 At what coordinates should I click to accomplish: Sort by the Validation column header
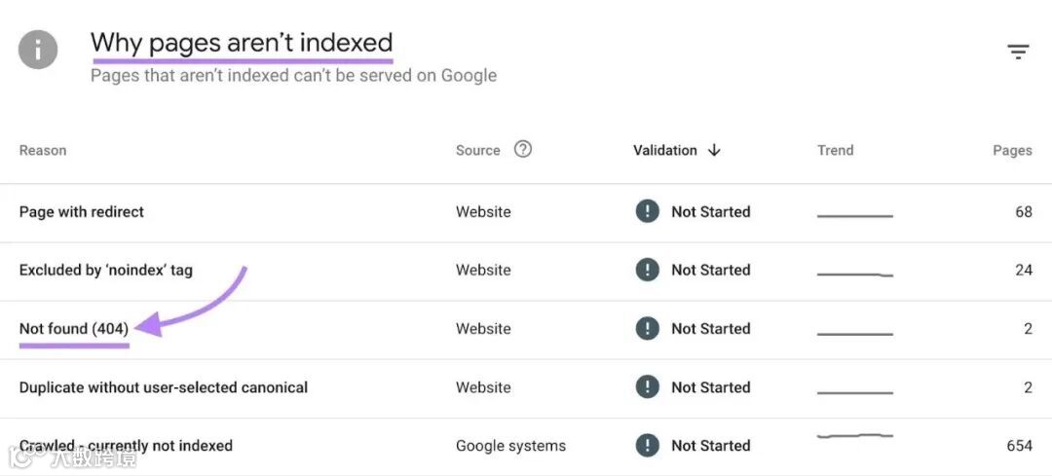(x=665, y=150)
